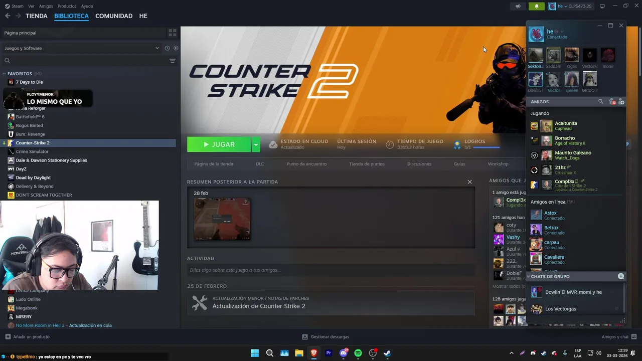Image resolution: width=642 pixels, height=361 pixels.
Task: Open the Guías link
Action: [459, 164]
